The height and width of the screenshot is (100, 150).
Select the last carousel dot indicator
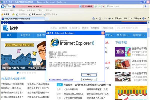[x=35, y=73]
